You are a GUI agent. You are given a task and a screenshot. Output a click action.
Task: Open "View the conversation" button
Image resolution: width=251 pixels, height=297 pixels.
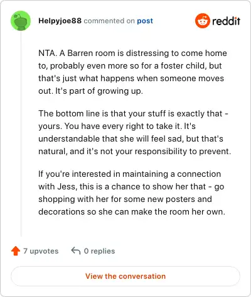(125, 276)
